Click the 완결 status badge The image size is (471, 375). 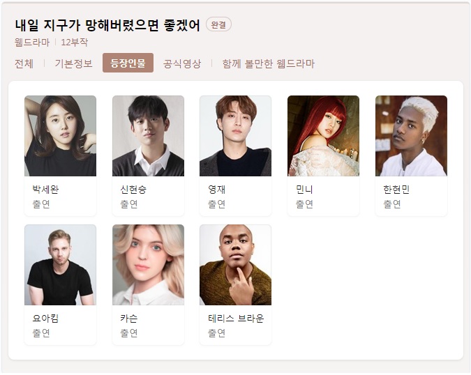(218, 24)
